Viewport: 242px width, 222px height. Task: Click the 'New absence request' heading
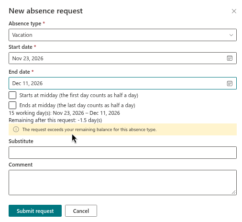coord(46,11)
